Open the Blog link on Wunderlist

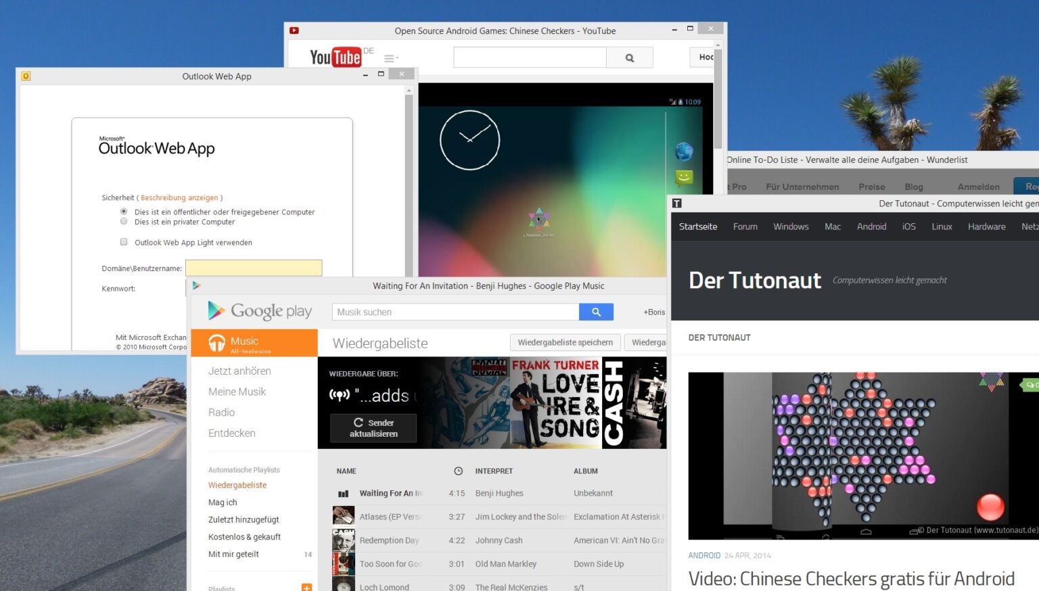click(x=914, y=186)
